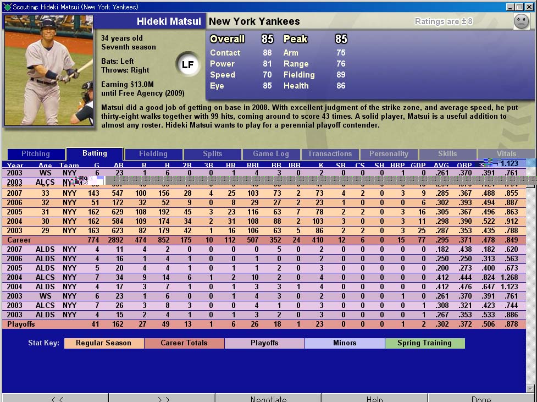Click the 2005 ALDS row

(x=264, y=268)
